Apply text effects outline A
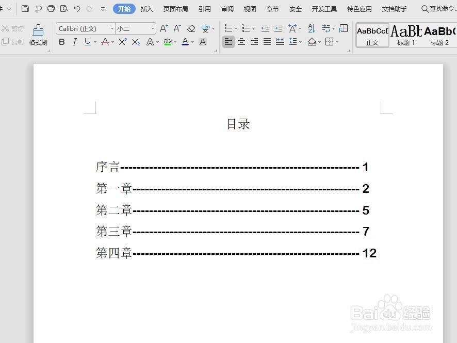 [x=150, y=42]
